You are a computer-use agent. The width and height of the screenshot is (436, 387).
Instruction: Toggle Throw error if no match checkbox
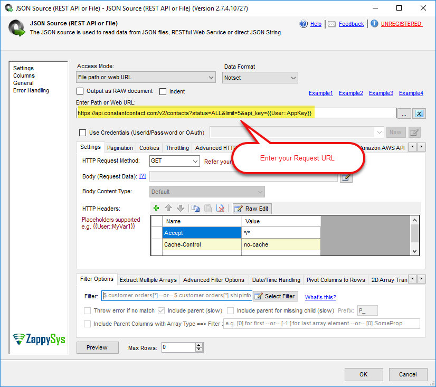pos(87,310)
